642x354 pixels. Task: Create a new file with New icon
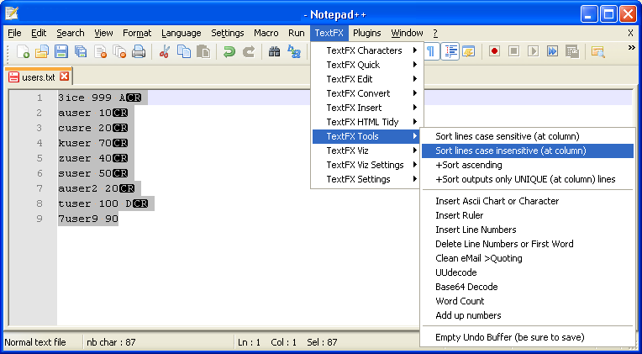coord(23,51)
